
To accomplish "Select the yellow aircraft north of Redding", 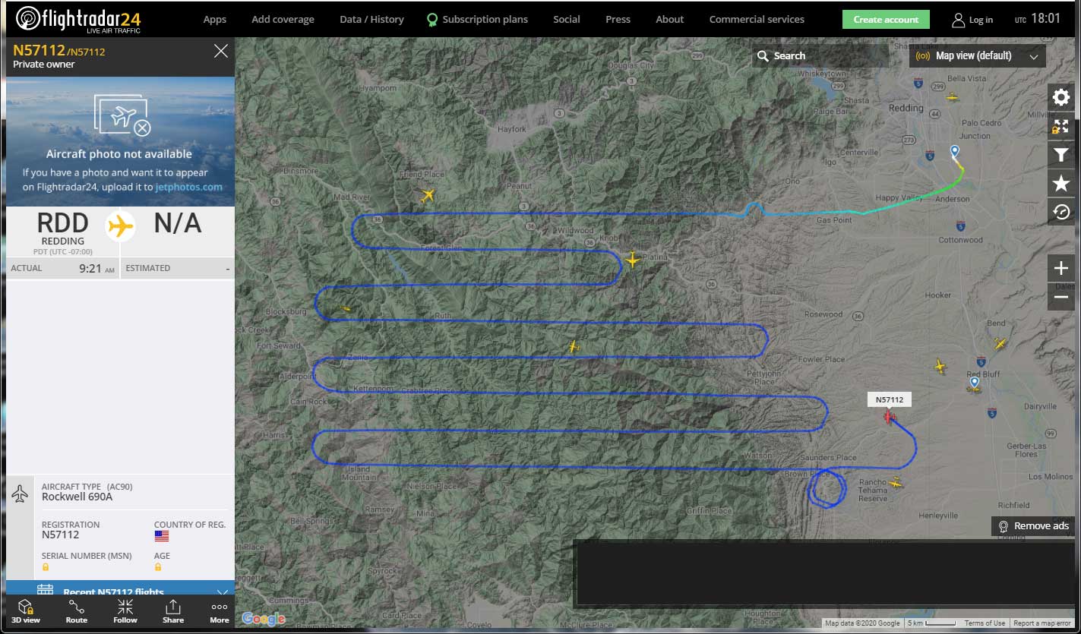I will click(x=953, y=97).
